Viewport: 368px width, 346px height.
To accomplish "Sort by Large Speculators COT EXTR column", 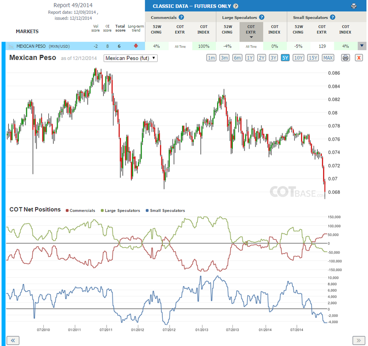I will tap(251, 32).
